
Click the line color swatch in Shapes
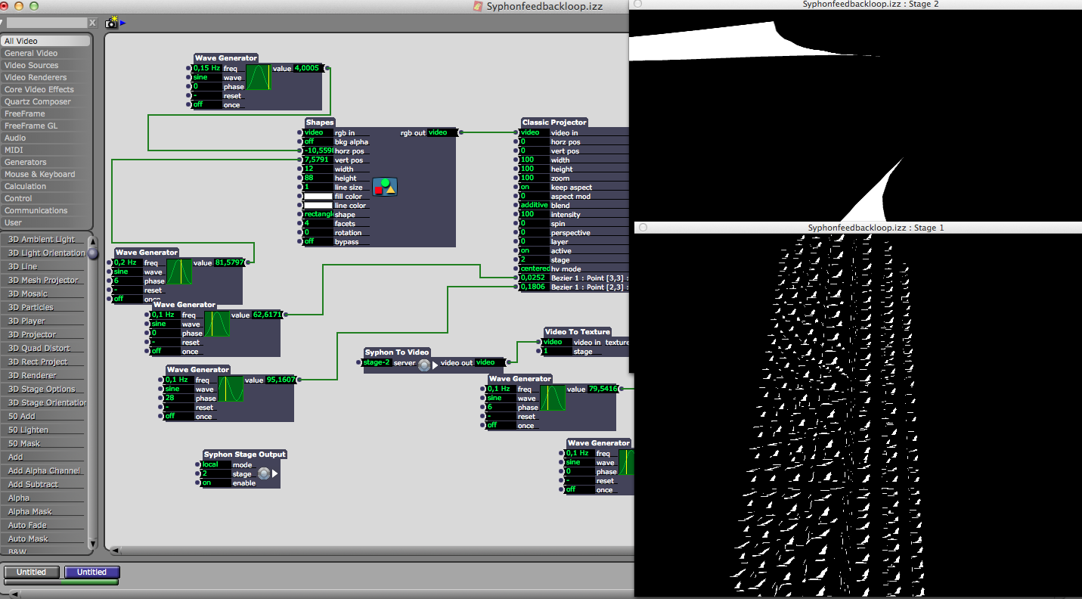pyautogui.click(x=318, y=205)
